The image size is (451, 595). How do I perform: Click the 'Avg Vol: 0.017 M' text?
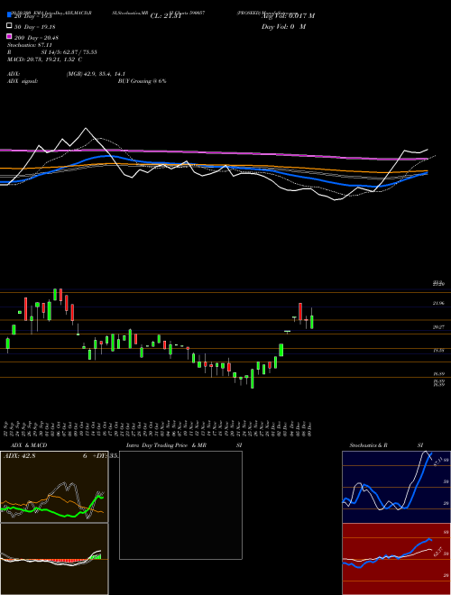(288, 16)
